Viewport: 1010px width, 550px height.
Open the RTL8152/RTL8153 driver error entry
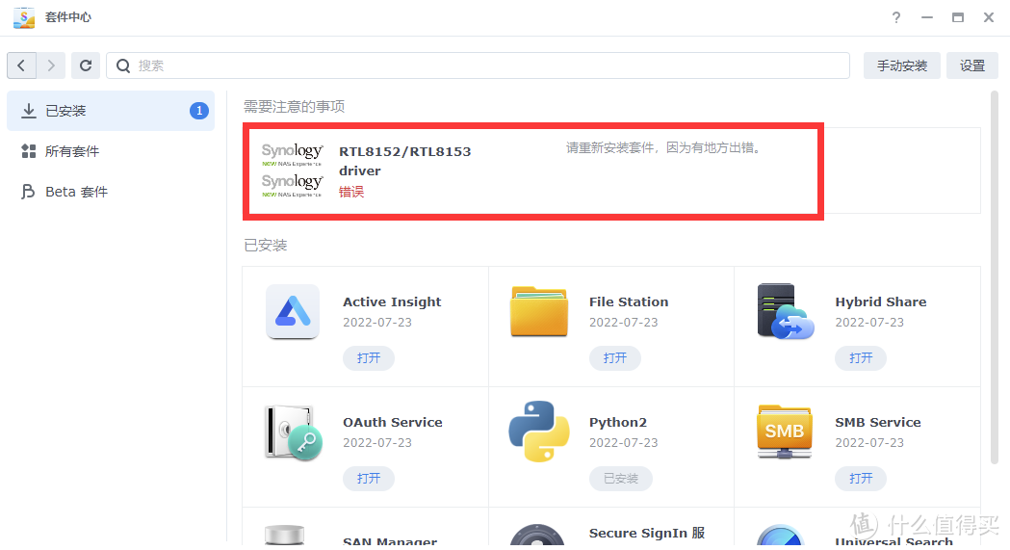click(404, 170)
